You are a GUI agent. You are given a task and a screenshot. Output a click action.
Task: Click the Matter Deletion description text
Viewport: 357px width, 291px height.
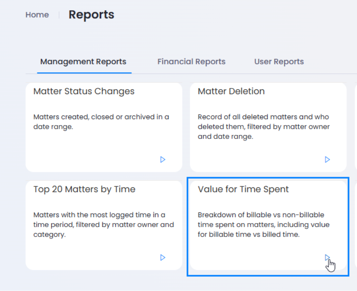coord(263,127)
